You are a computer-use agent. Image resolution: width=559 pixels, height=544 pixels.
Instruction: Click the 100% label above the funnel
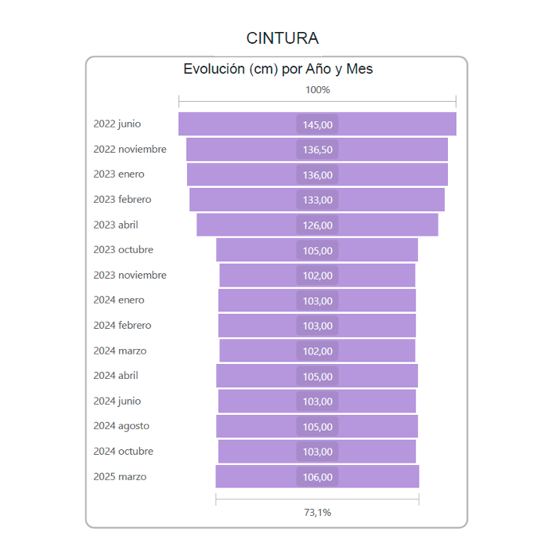pyautogui.click(x=317, y=90)
